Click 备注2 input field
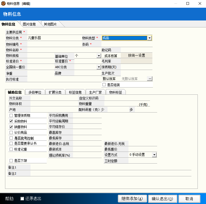The height and width of the screenshot is (204, 206). pyautogui.click(x=111, y=173)
